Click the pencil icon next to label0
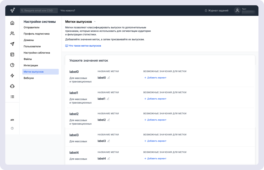The image size is (264, 170). pyautogui.click(x=109, y=78)
